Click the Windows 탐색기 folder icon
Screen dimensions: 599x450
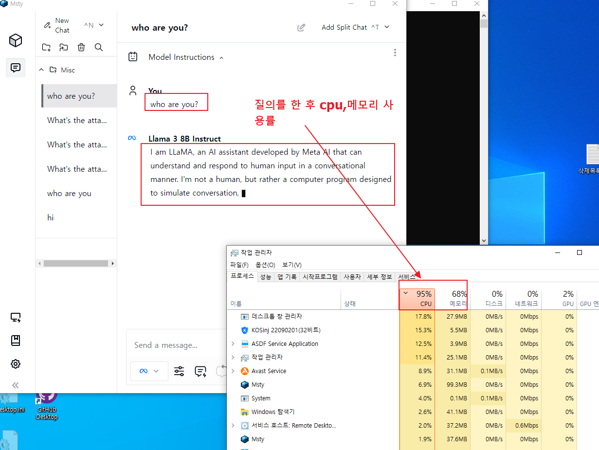[x=245, y=412]
